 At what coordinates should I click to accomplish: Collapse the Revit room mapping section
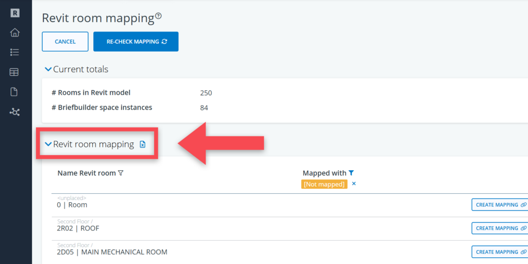point(48,144)
